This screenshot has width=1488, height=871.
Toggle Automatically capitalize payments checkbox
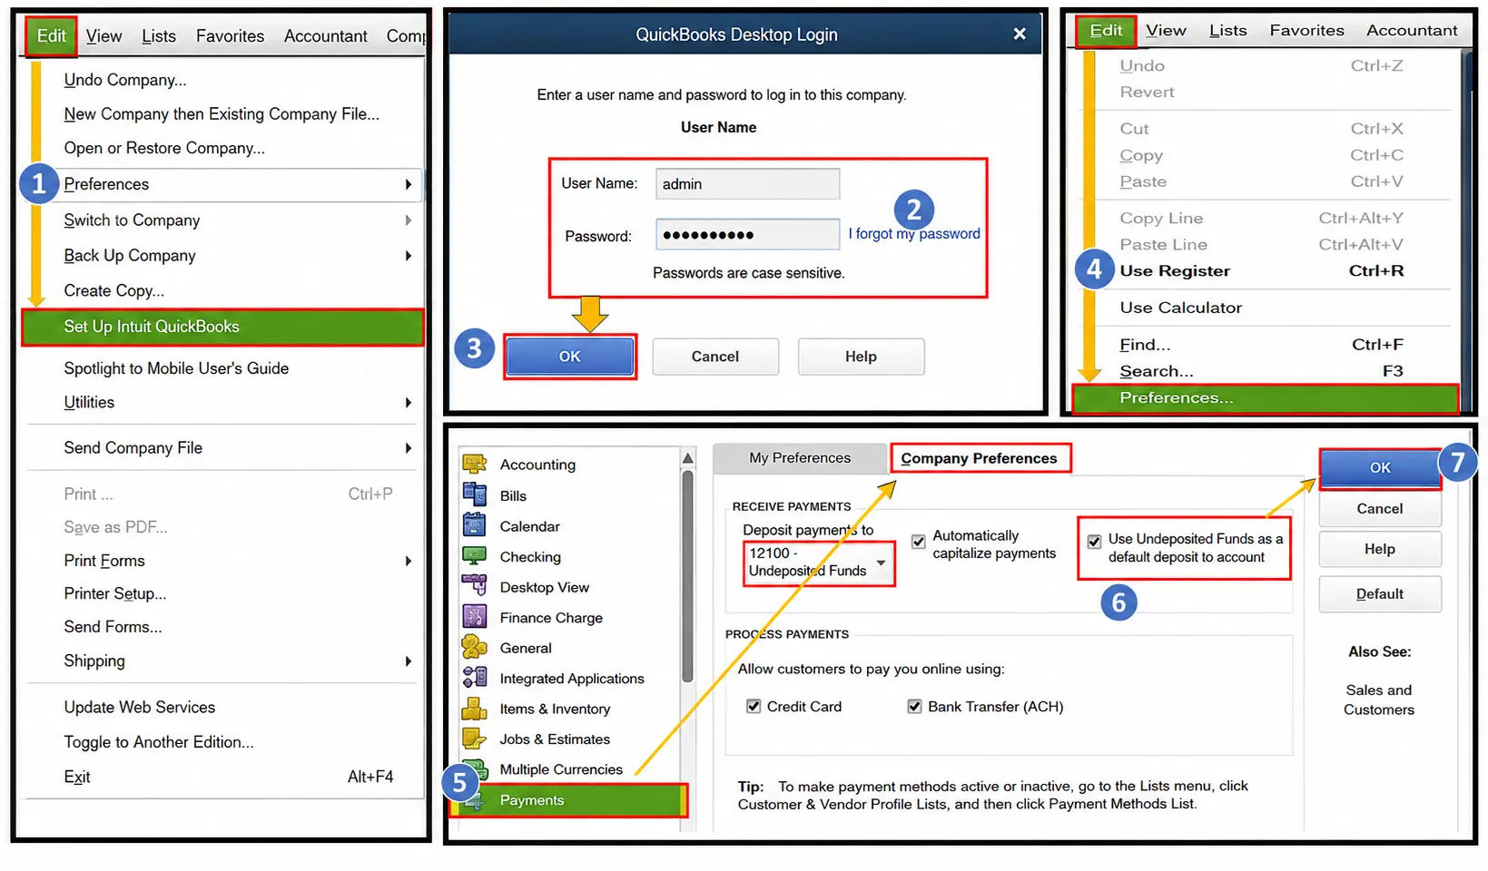click(x=919, y=542)
